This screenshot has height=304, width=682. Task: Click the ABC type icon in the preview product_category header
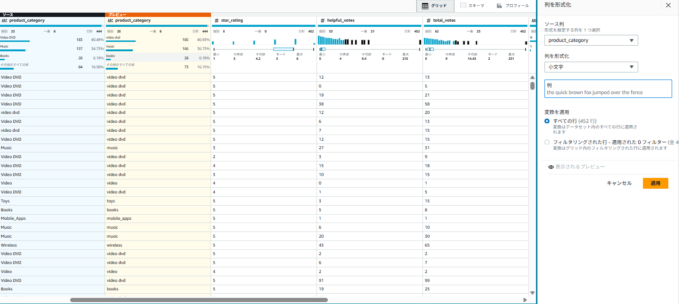[x=111, y=21]
